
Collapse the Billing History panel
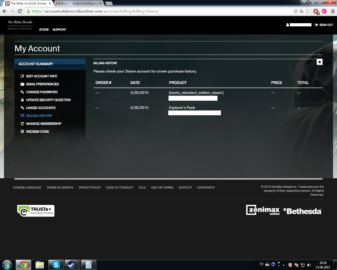tap(319, 62)
